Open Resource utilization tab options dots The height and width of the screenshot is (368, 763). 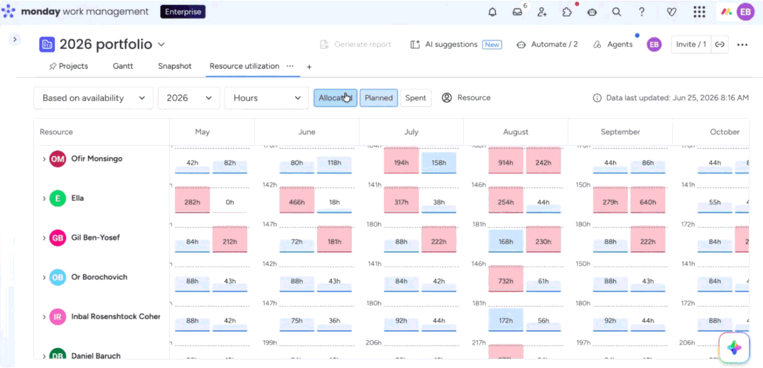pyautogui.click(x=290, y=65)
